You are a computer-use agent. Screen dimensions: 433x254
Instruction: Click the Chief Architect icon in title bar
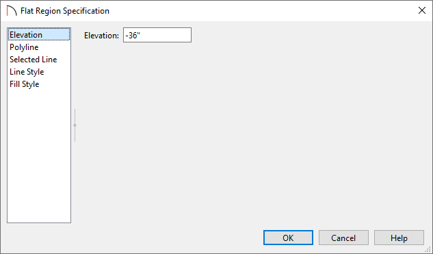pos(12,11)
